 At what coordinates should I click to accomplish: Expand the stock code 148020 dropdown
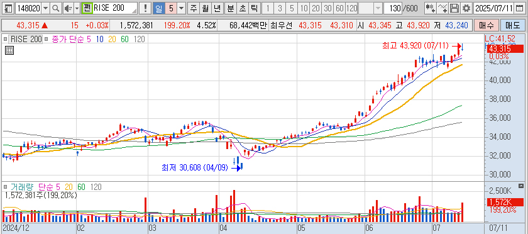(x=45, y=8)
